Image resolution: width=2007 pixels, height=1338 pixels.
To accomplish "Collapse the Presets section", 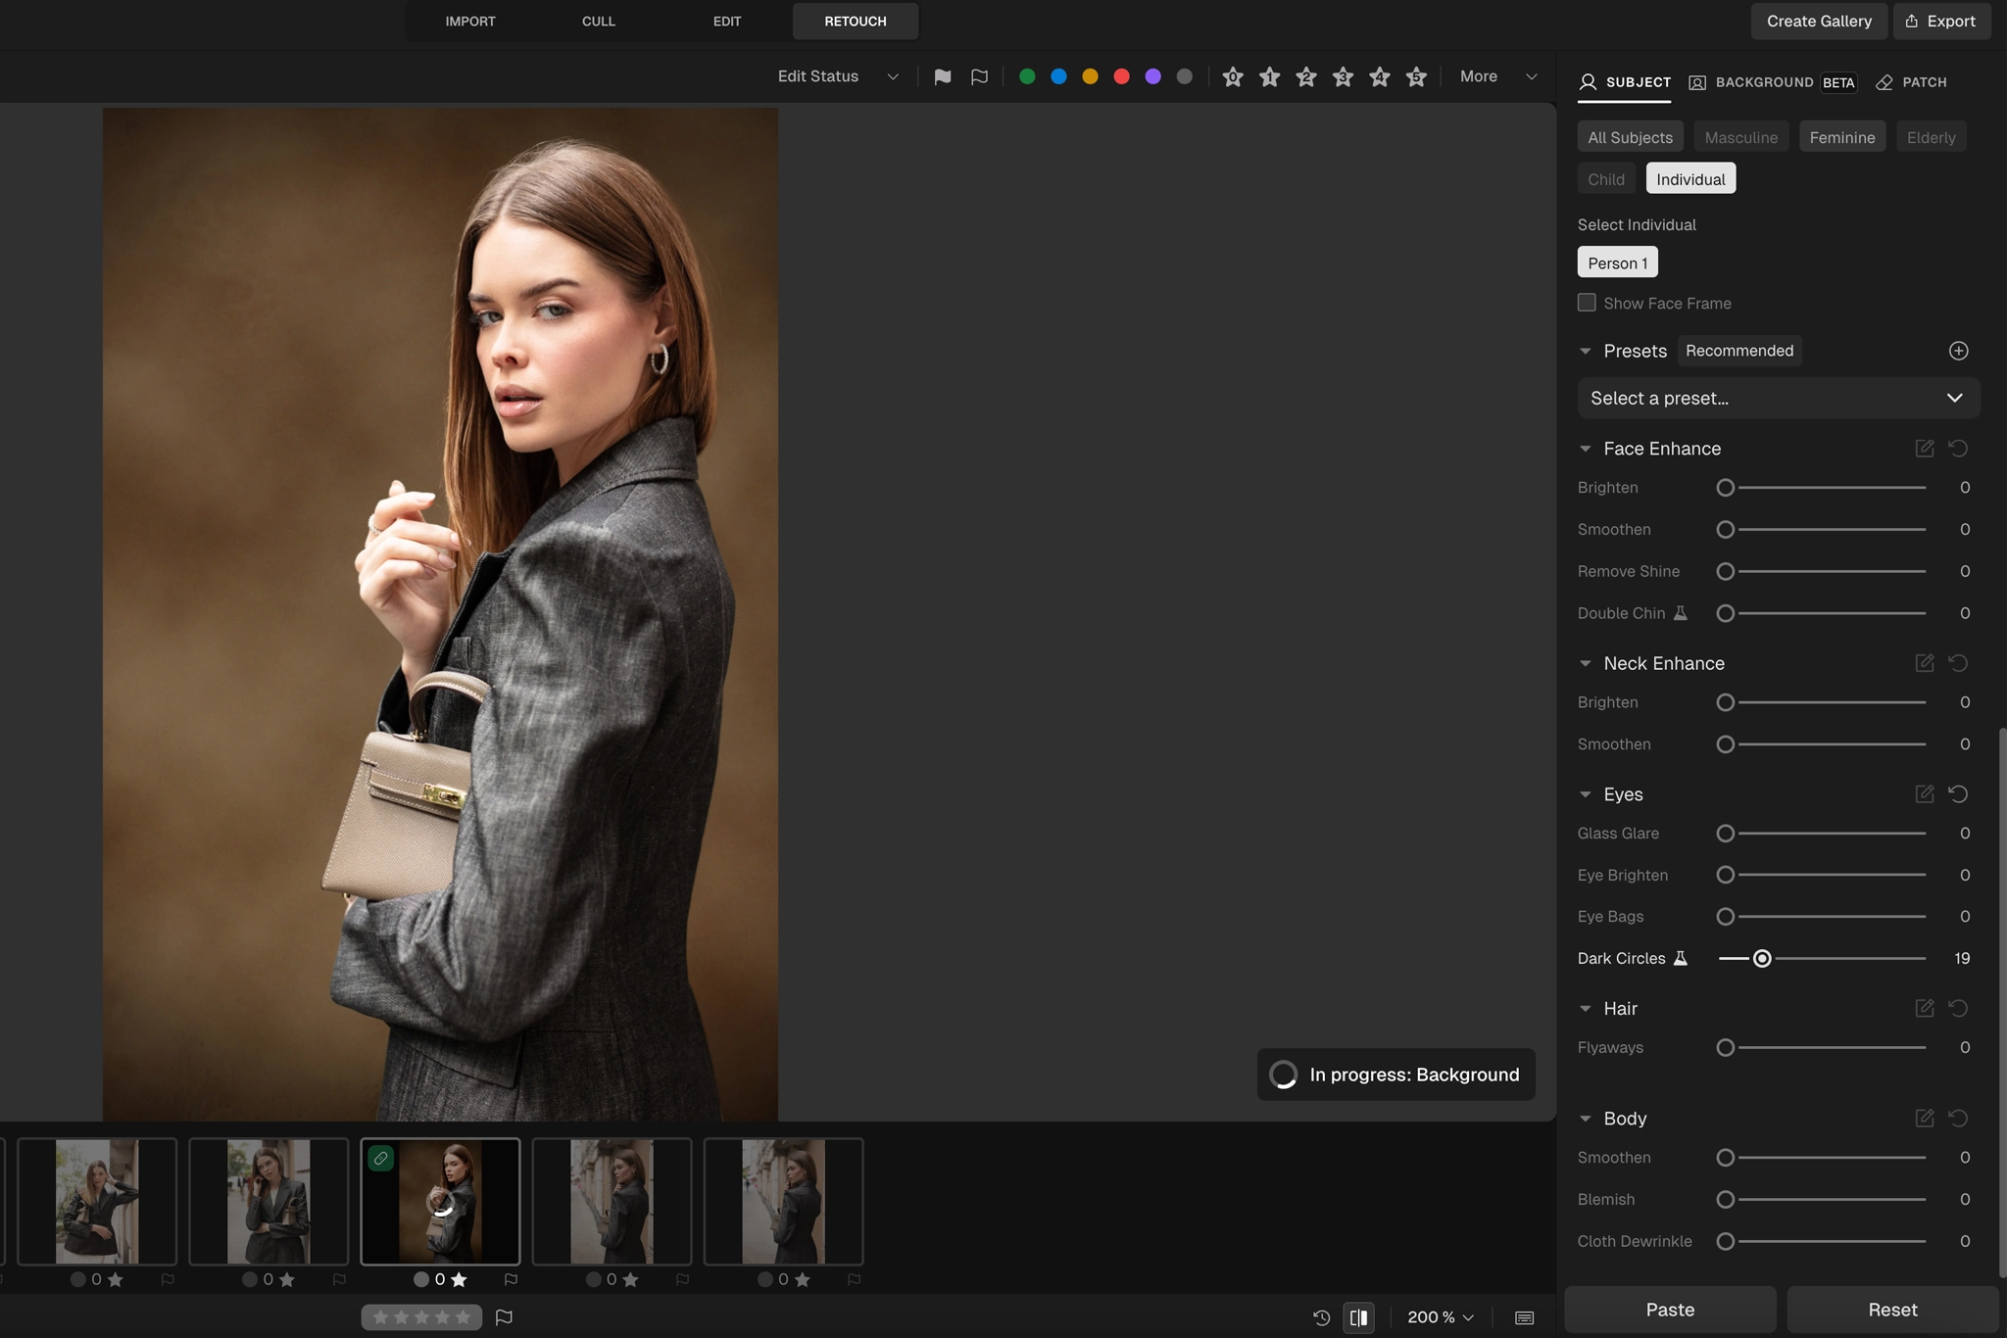I will 1585,351.
